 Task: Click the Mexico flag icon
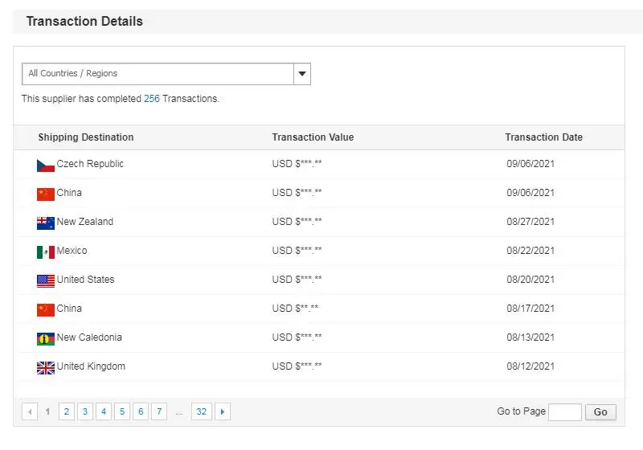(x=46, y=252)
